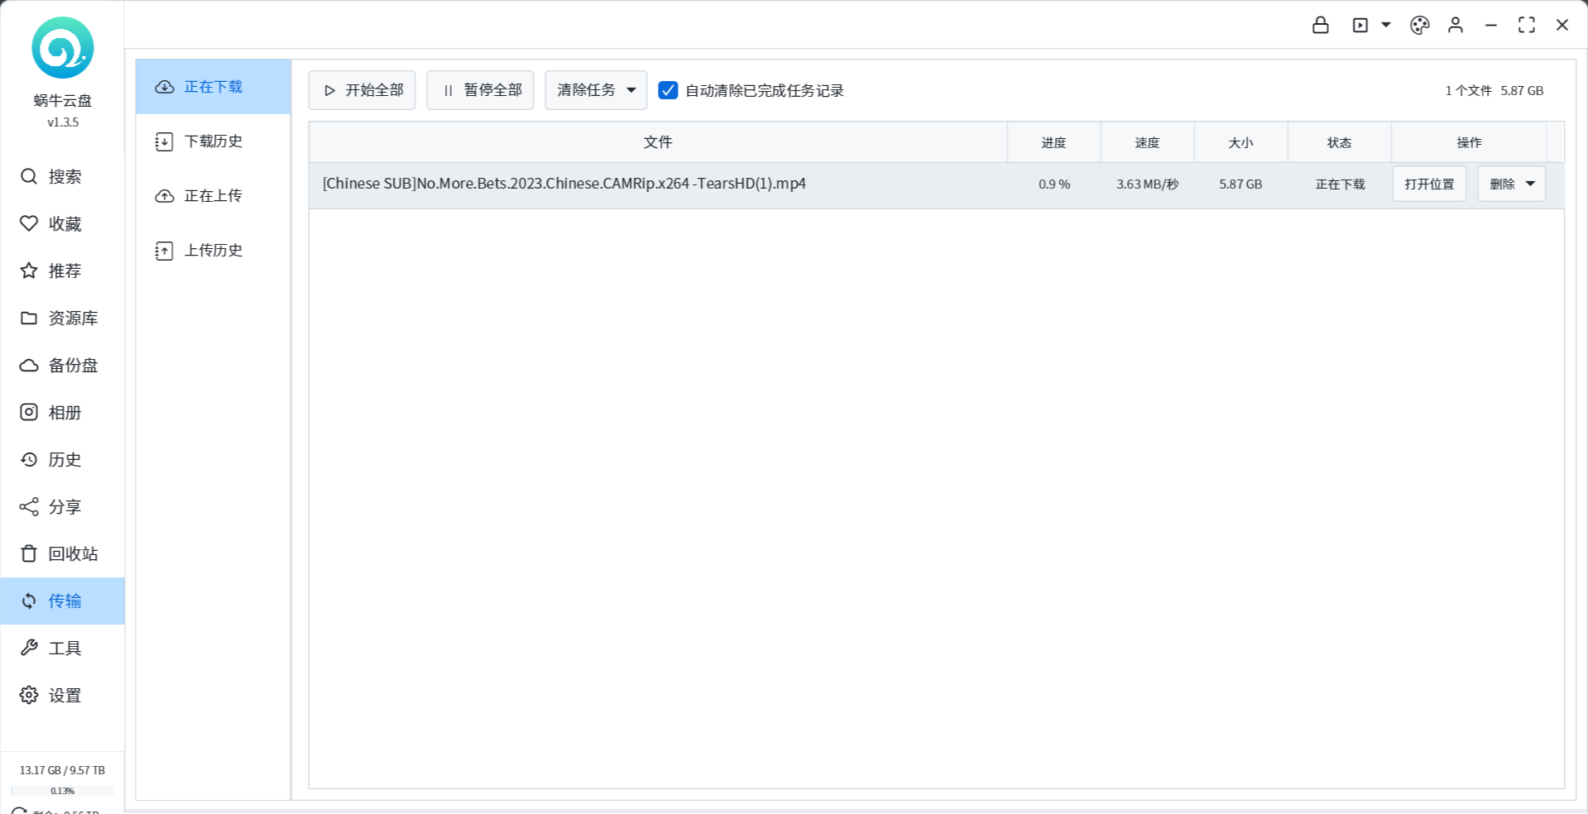Screen dimensions: 1588x814
Task: Click the 0.9 % progress value
Action: pyautogui.click(x=1054, y=184)
